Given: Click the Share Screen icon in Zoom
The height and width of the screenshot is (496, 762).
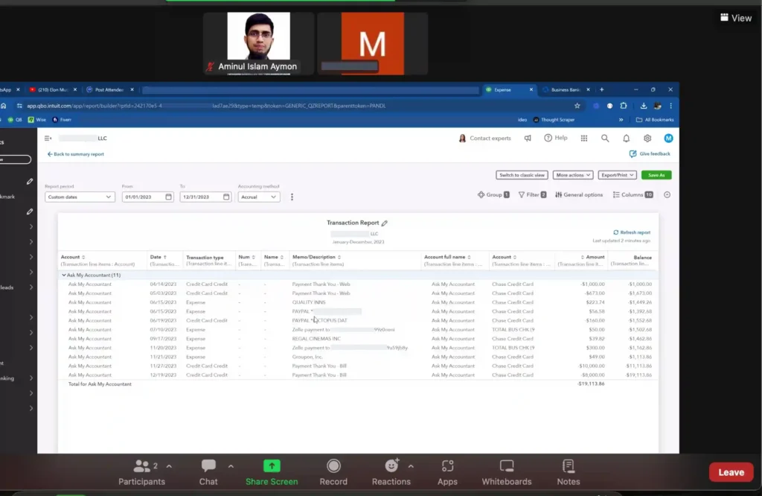Looking at the screenshot, I should (x=272, y=466).
